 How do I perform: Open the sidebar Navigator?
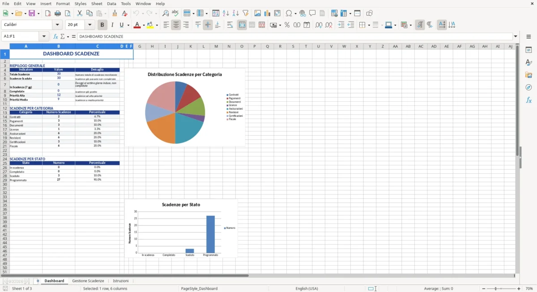[x=528, y=87]
